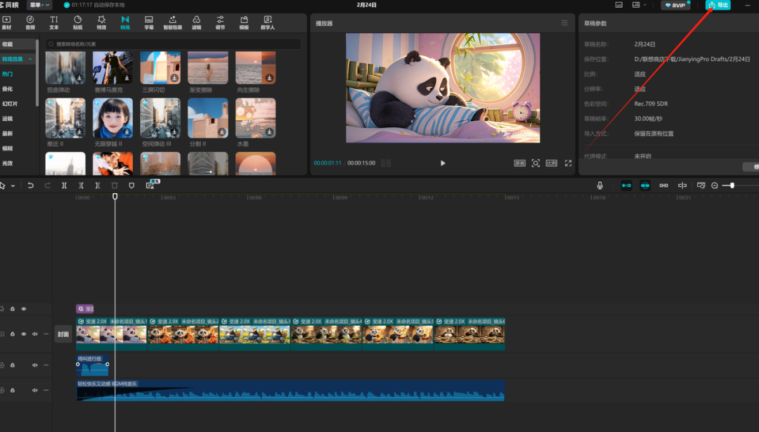Open the 特效 effects panel
Viewport: 759px width, 432px height.
pyautogui.click(x=101, y=22)
